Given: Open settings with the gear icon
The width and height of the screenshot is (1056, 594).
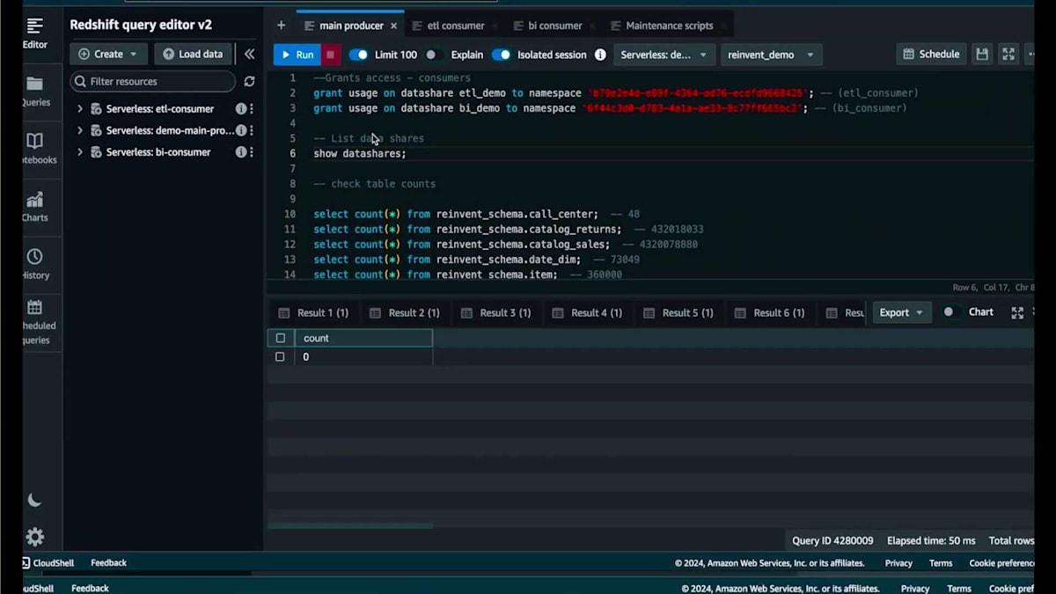Looking at the screenshot, I should point(34,537).
